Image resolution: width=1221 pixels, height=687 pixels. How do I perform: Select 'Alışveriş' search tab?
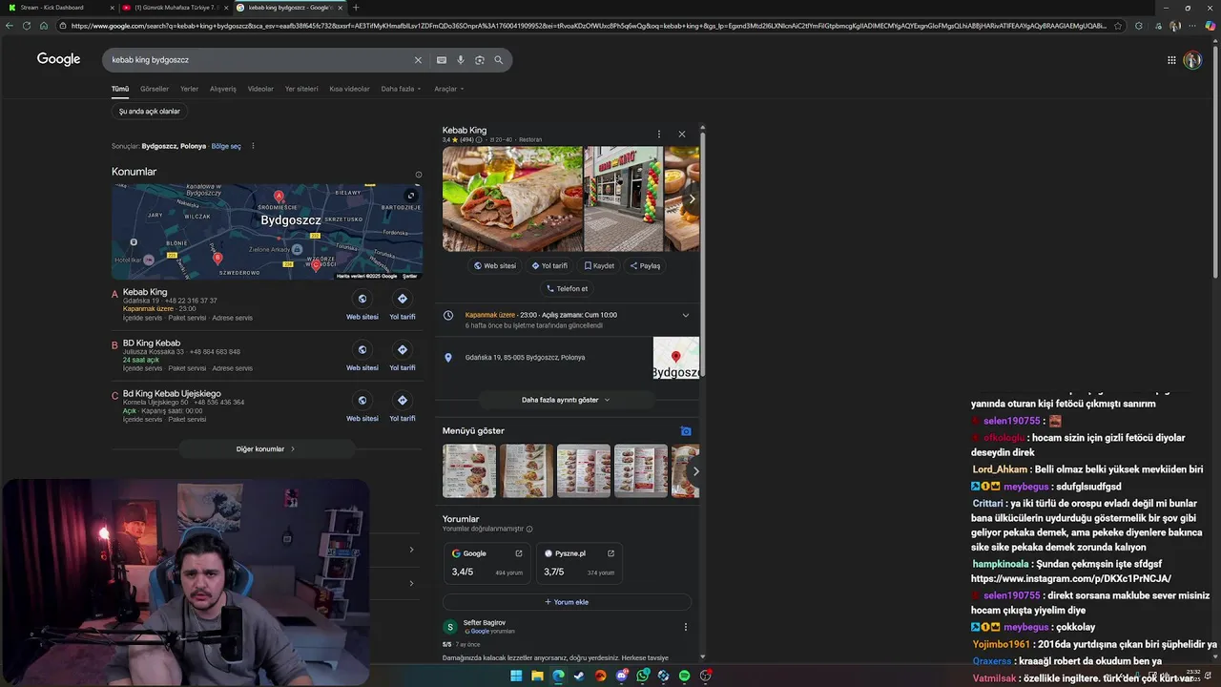[223, 89]
